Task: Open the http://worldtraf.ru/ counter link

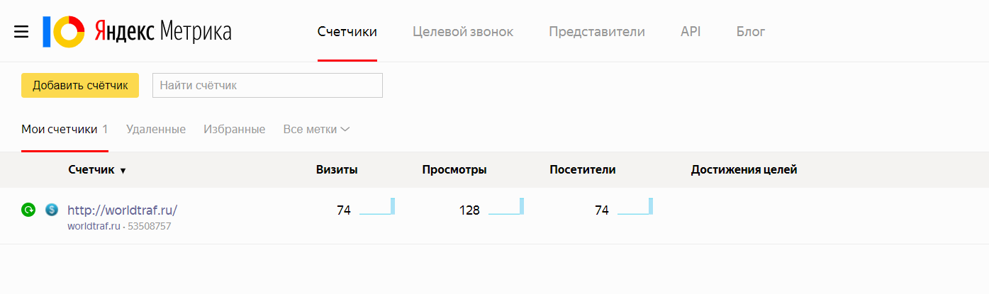Action: coord(122,210)
